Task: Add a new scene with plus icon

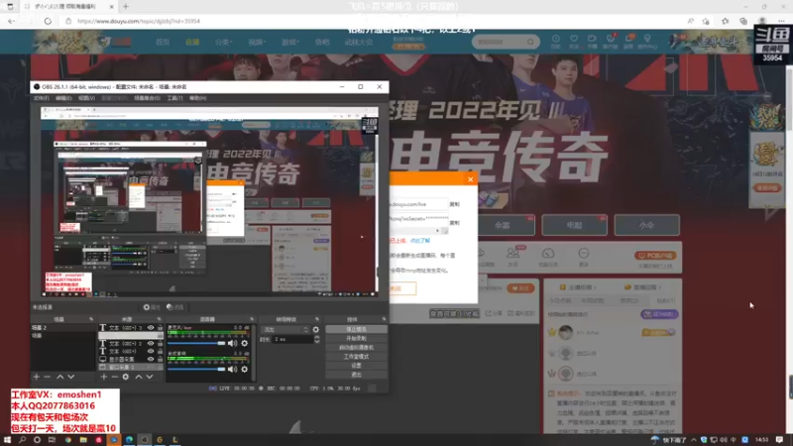Action: click(36, 377)
